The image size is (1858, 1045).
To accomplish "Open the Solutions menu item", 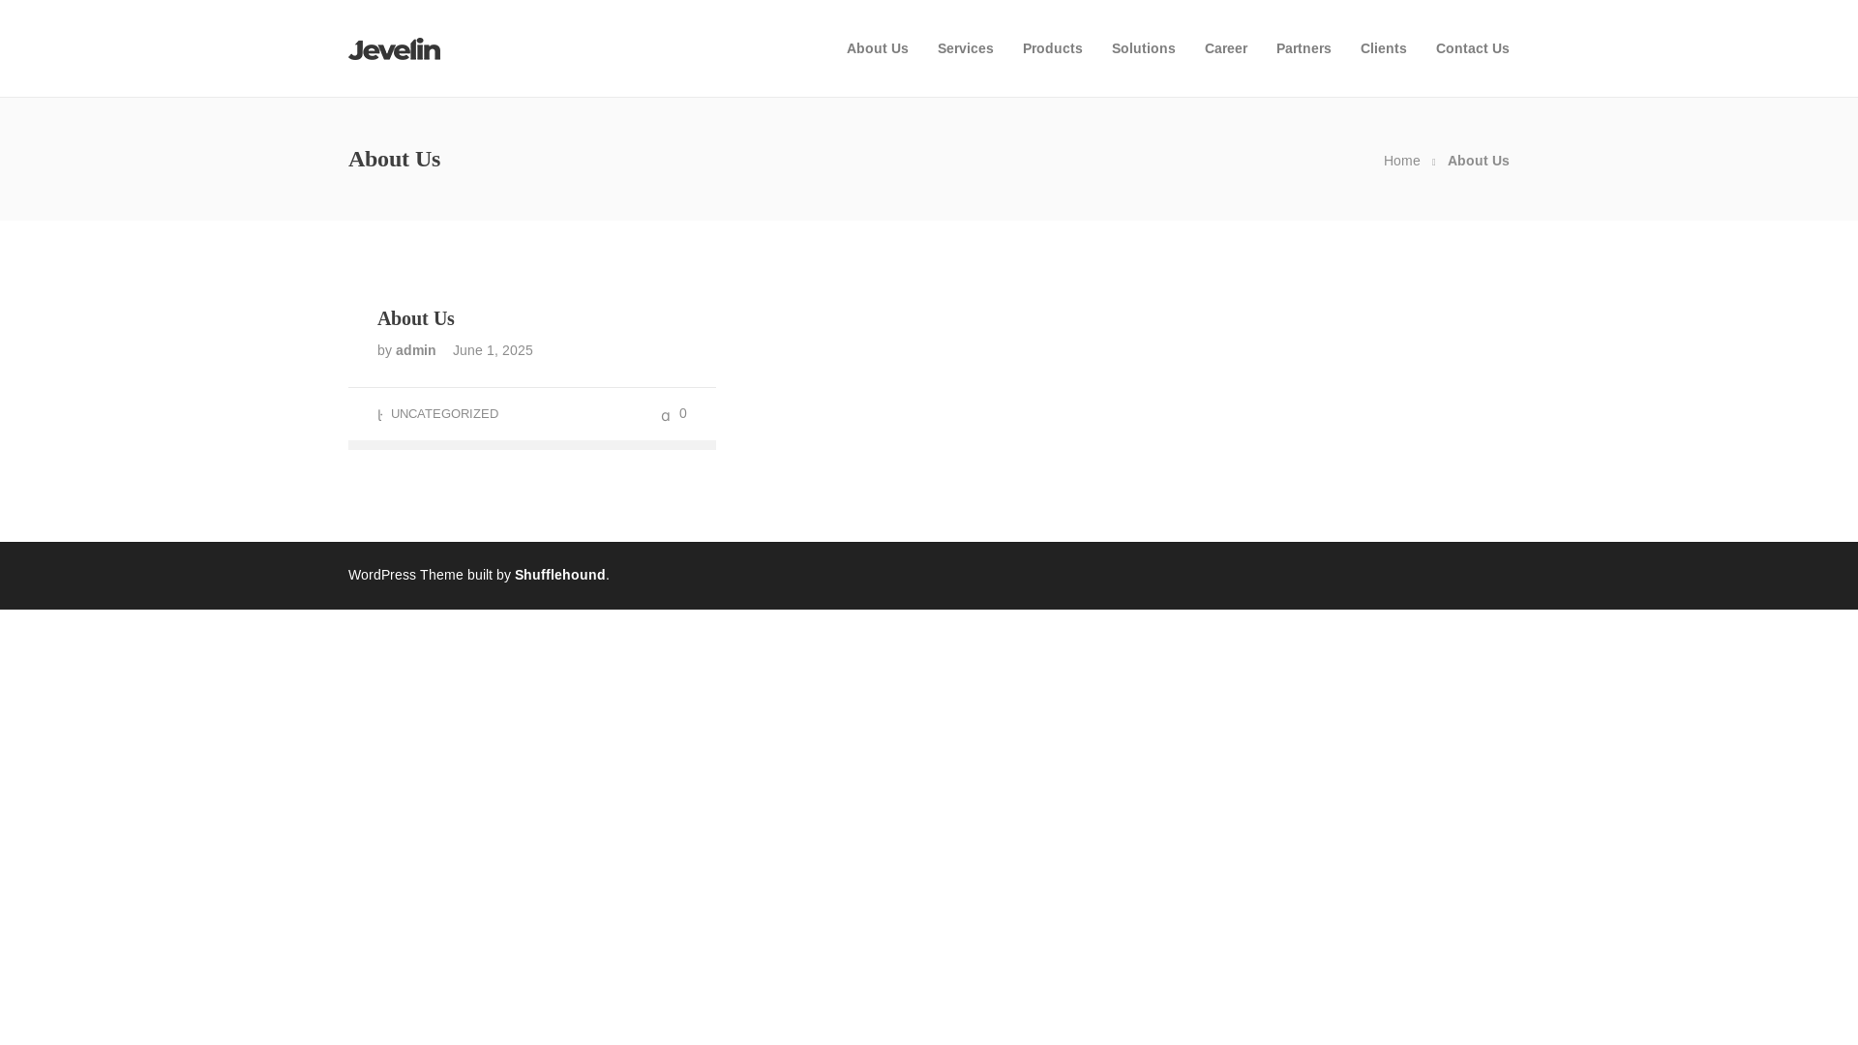I will click(1143, 48).
